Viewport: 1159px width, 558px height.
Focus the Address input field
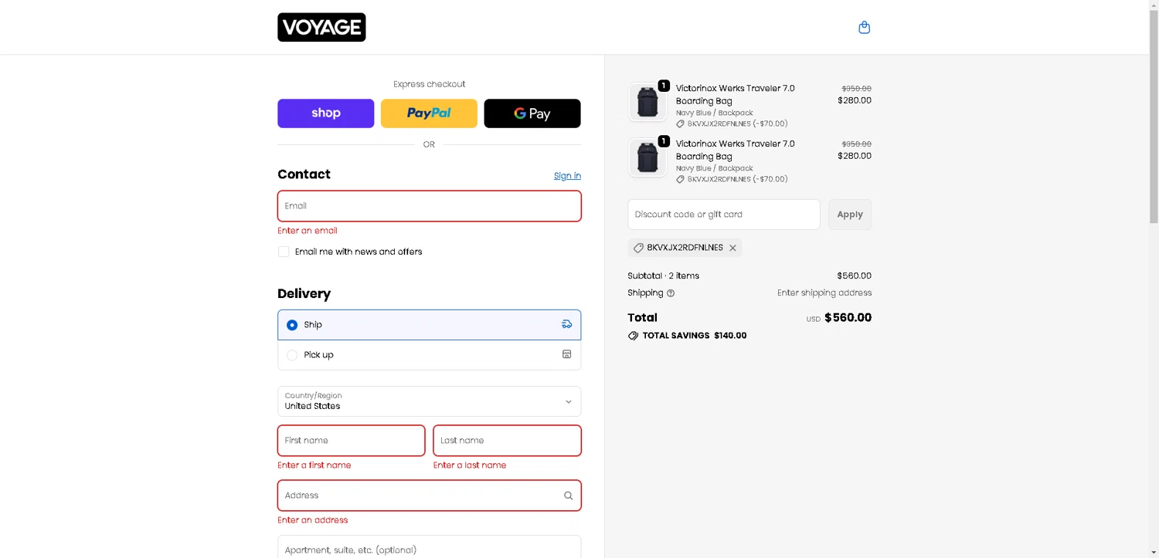tap(429, 495)
